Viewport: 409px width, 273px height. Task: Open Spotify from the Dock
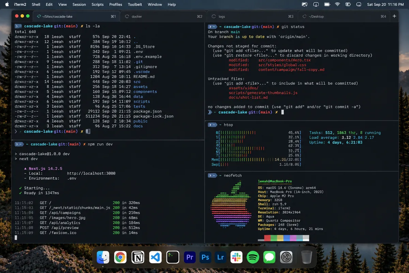pyautogui.click(x=253, y=257)
